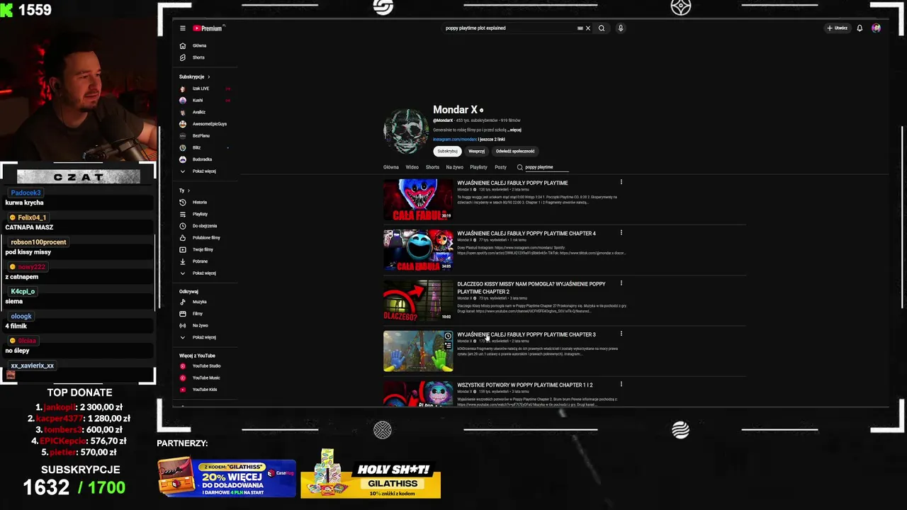Click the channel search magnifier icon
The height and width of the screenshot is (510, 907).
(x=519, y=167)
